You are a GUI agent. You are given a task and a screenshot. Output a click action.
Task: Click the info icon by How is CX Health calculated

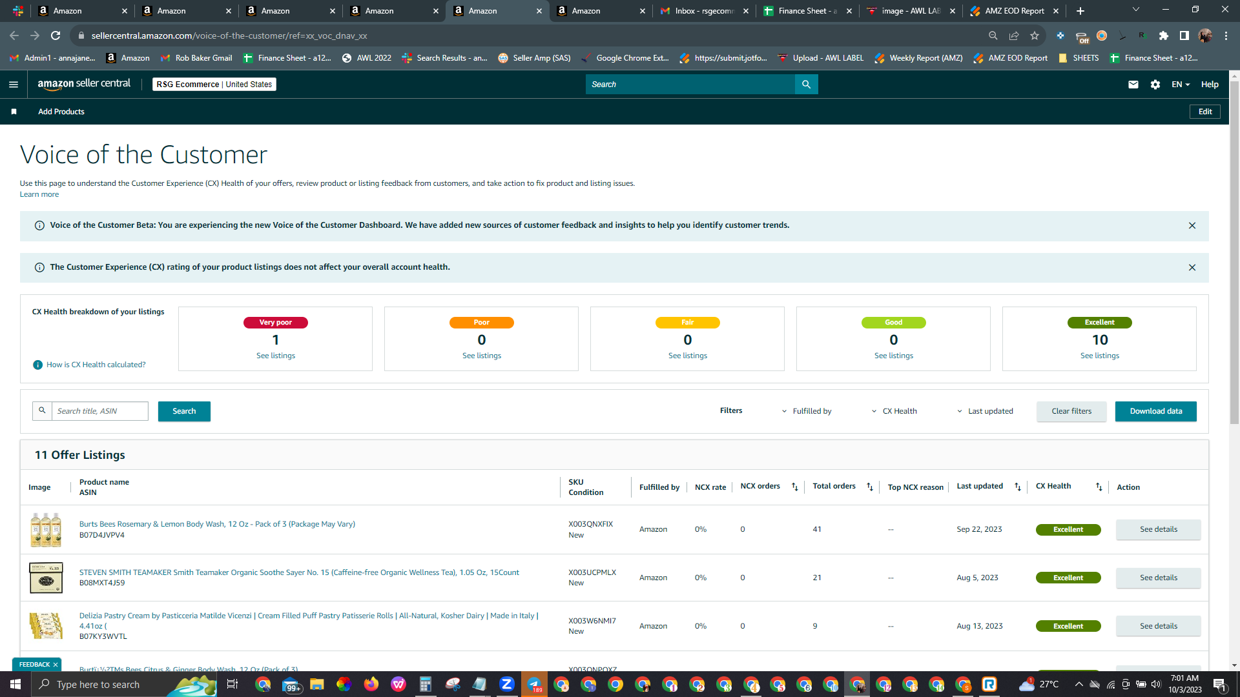pyautogui.click(x=37, y=365)
